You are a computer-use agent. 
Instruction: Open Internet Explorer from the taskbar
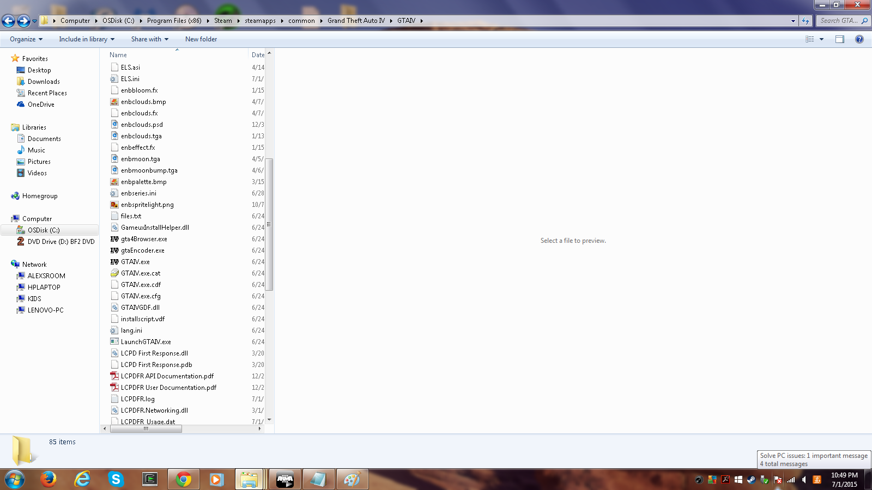[82, 480]
